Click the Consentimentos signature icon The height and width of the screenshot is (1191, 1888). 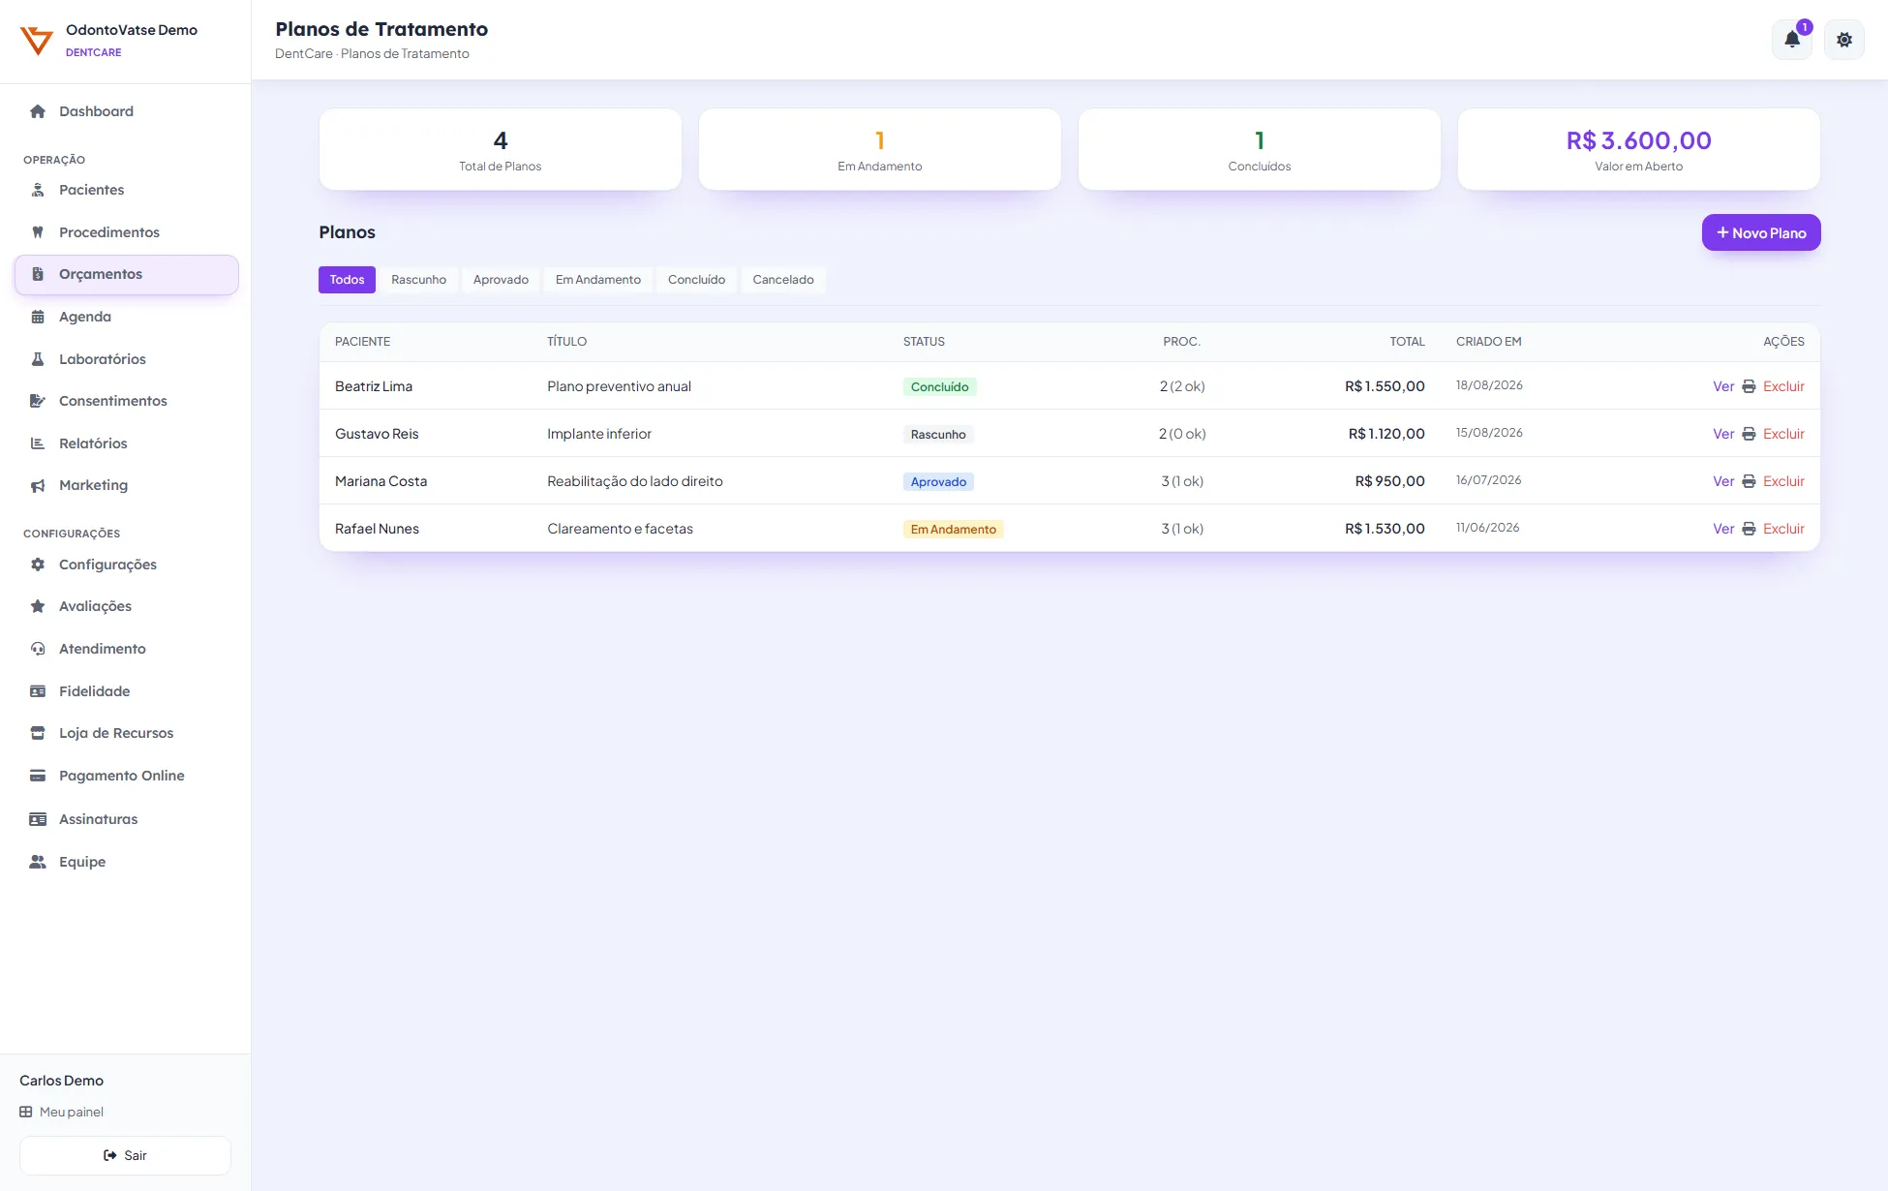click(x=38, y=401)
